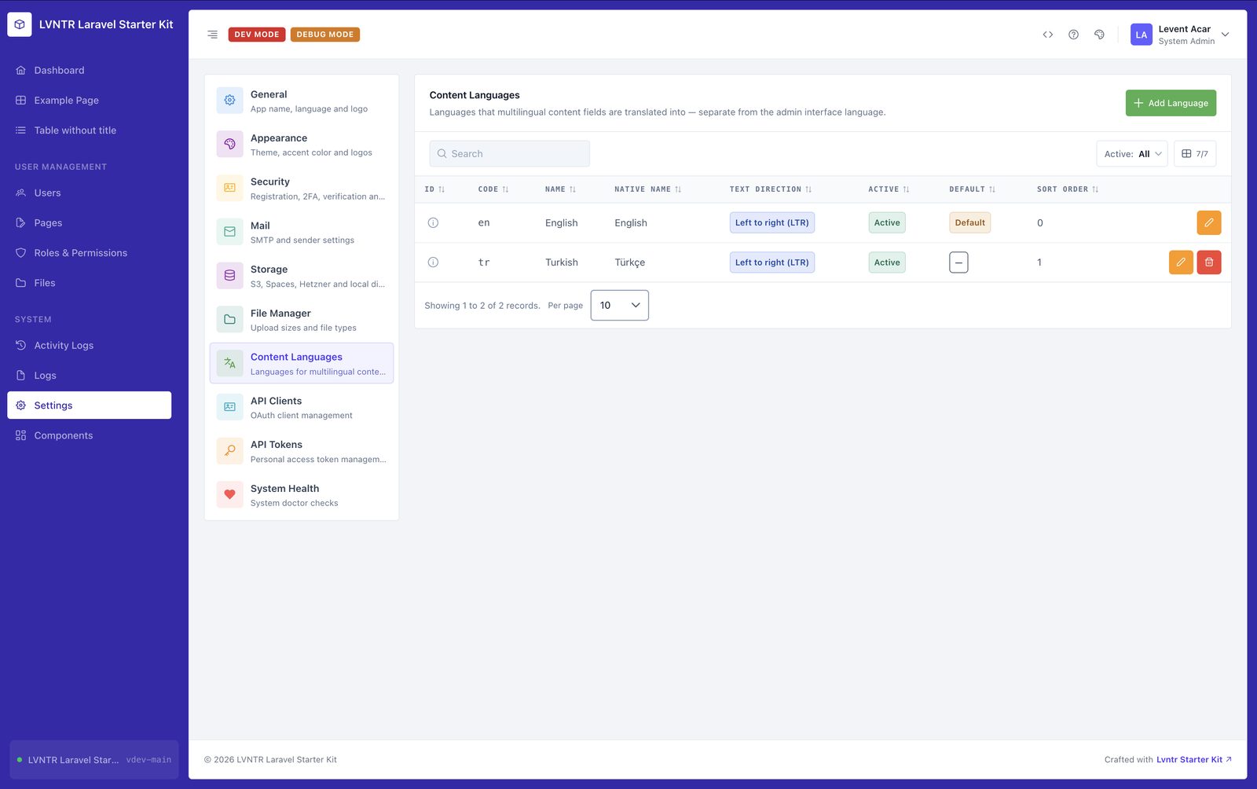The height and width of the screenshot is (789, 1257).
Task: Open Example Page in sidebar
Action: (x=90, y=101)
